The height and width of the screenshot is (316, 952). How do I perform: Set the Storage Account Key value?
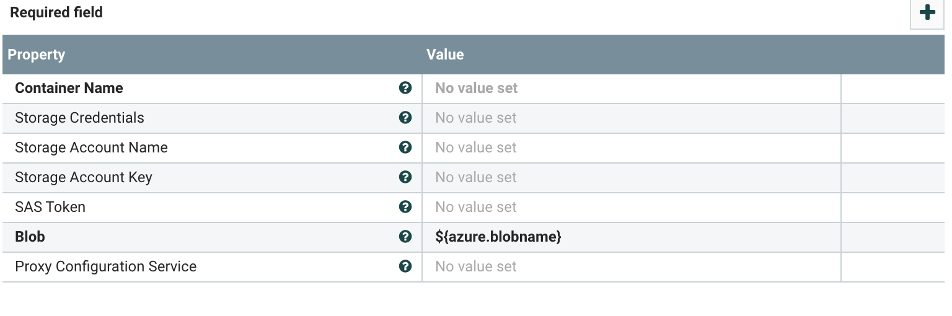point(631,177)
